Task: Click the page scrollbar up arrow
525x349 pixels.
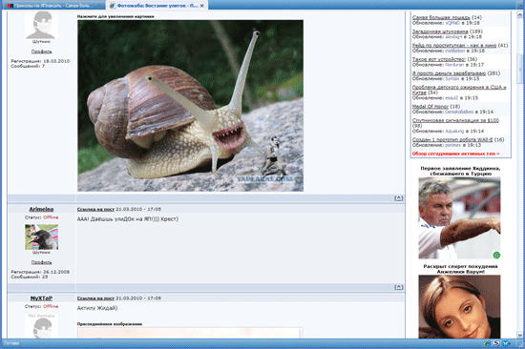Action: click(x=520, y=14)
